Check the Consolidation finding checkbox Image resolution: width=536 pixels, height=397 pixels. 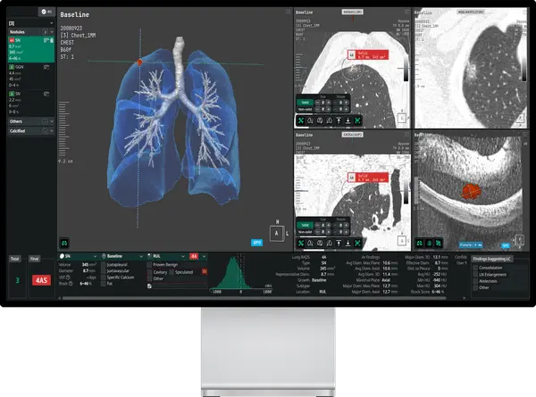(x=475, y=268)
